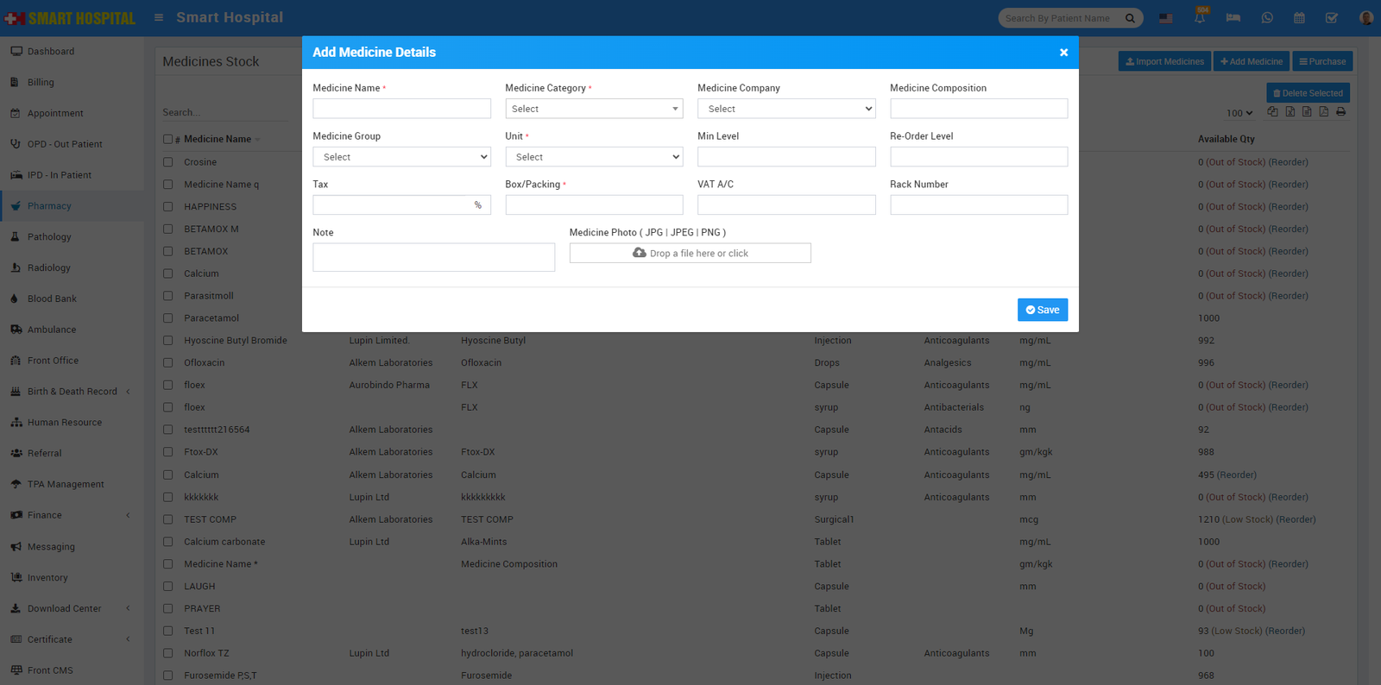Viewport: 1381px width, 685px height.
Task: Click the medicine photo upload drop area
Action: pos(690,253)
